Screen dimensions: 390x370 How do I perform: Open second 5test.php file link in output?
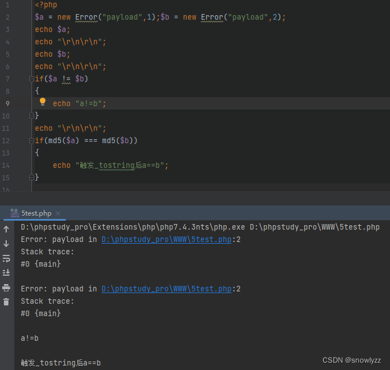click(x=167, y=289)
